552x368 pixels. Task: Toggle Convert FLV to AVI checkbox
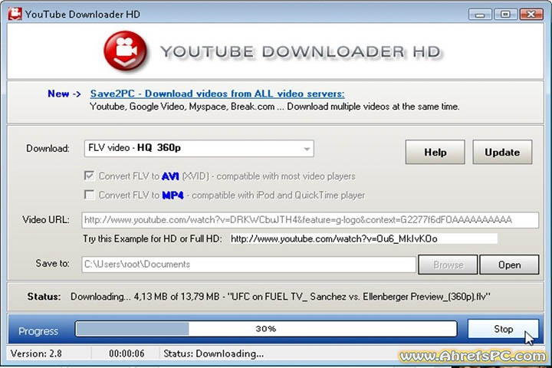tap(90, 176)
